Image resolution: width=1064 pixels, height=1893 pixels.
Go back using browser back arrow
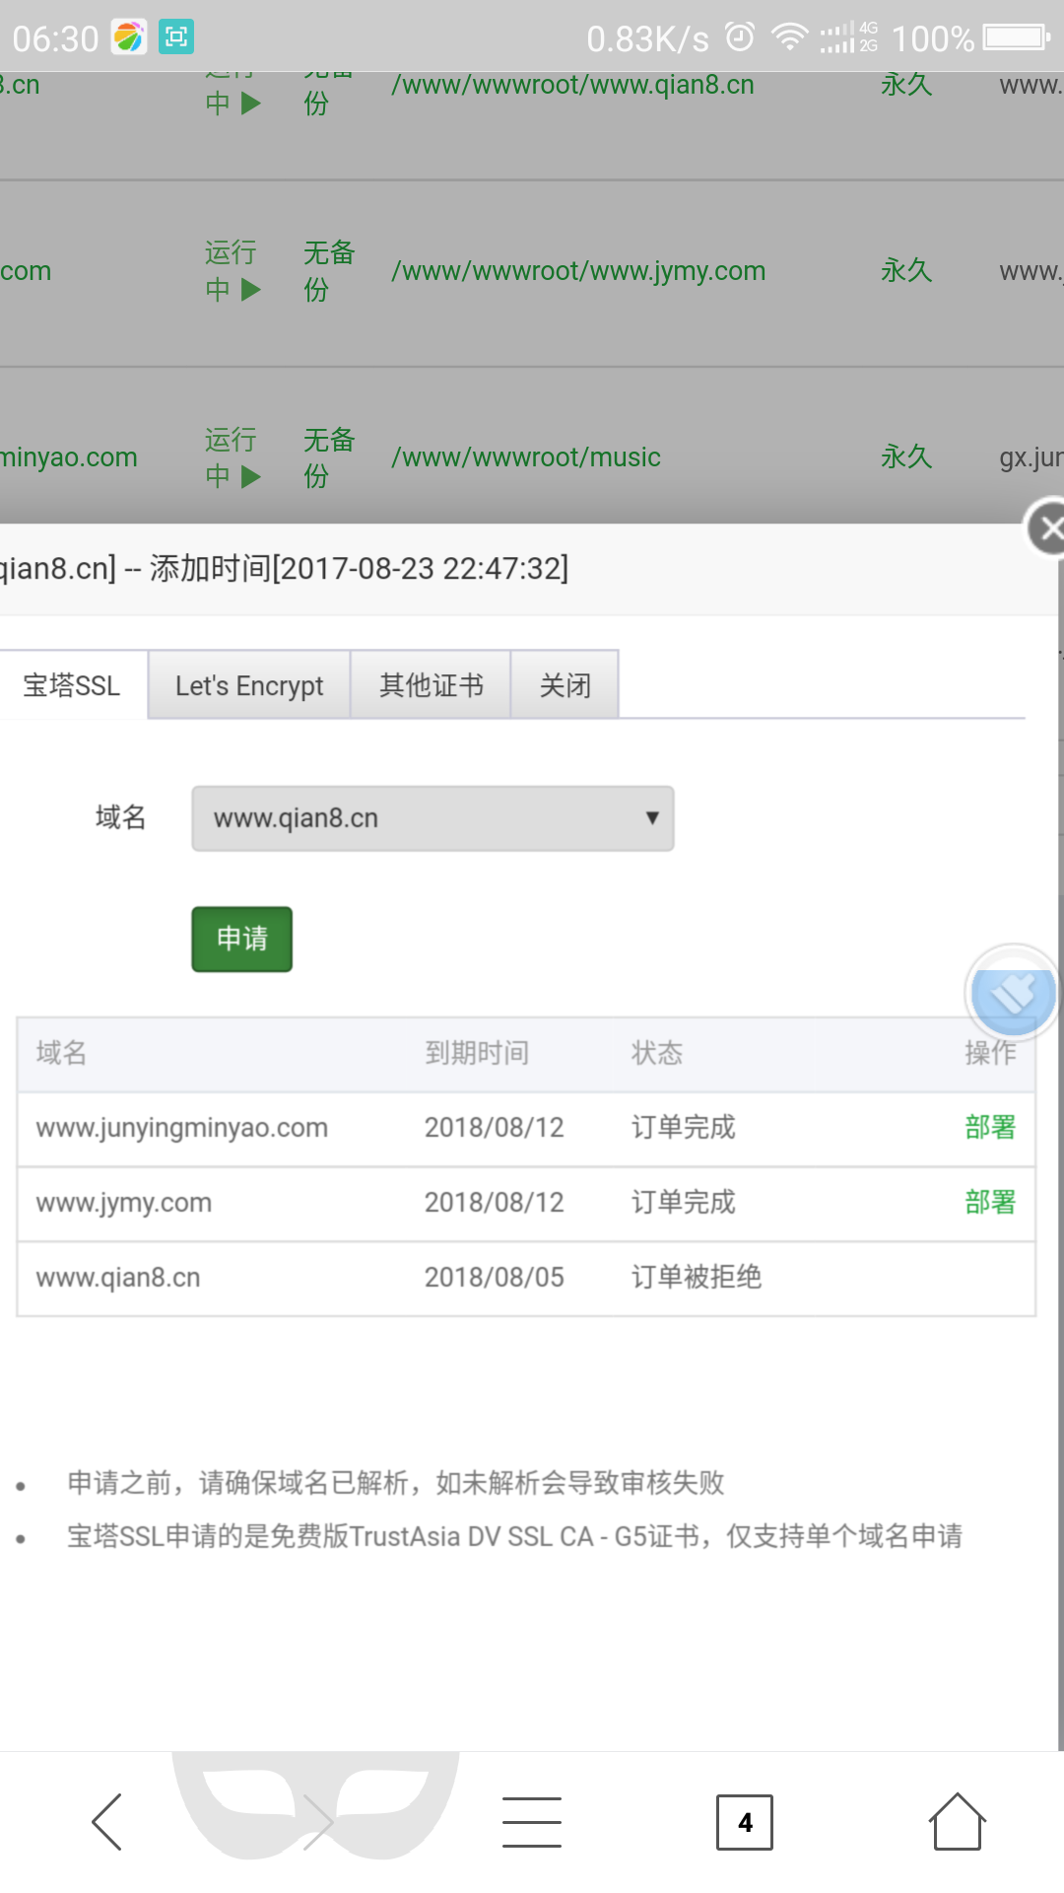coord(106,1821)
